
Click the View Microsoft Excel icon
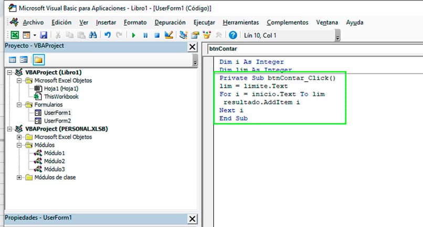pyautogui.click(x=15, y=35)
